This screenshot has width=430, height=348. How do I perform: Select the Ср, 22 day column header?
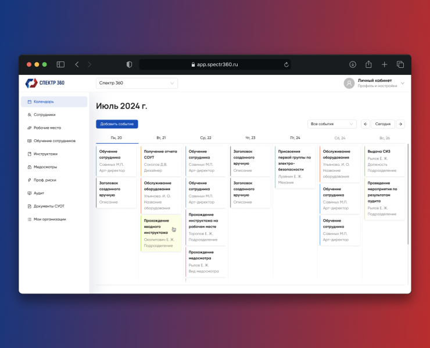point(206,137)
